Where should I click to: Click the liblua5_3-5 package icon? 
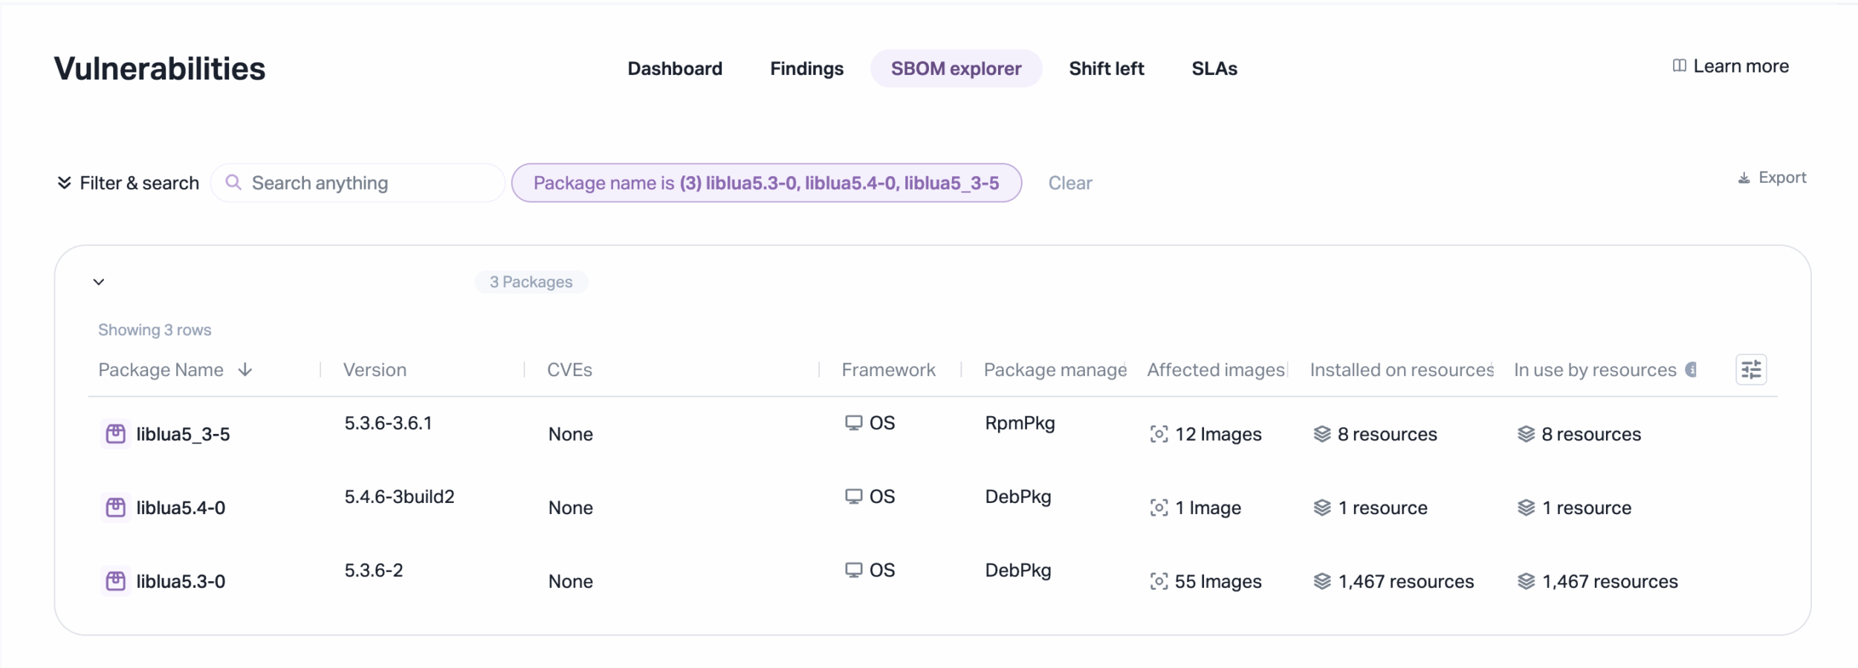115,434
